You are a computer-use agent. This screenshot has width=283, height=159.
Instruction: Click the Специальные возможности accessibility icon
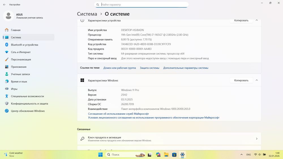[x=7, y=96]
